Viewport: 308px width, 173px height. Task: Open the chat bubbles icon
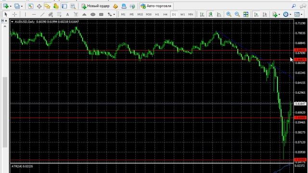coord(303,6)
